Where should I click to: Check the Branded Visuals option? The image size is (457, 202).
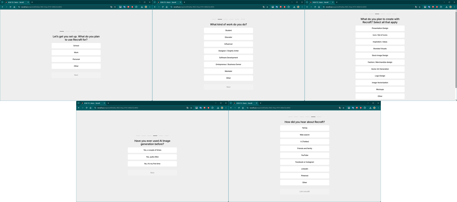(380, 49)
